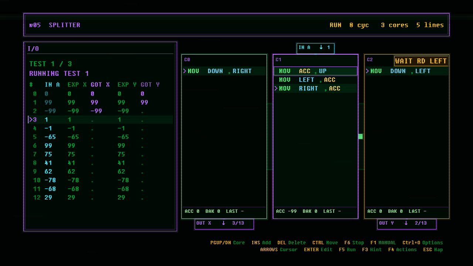This screenshot has width=473, height=266.
Task: Click the F1 MANUAL hint
Action: click(x=383, y=243)
